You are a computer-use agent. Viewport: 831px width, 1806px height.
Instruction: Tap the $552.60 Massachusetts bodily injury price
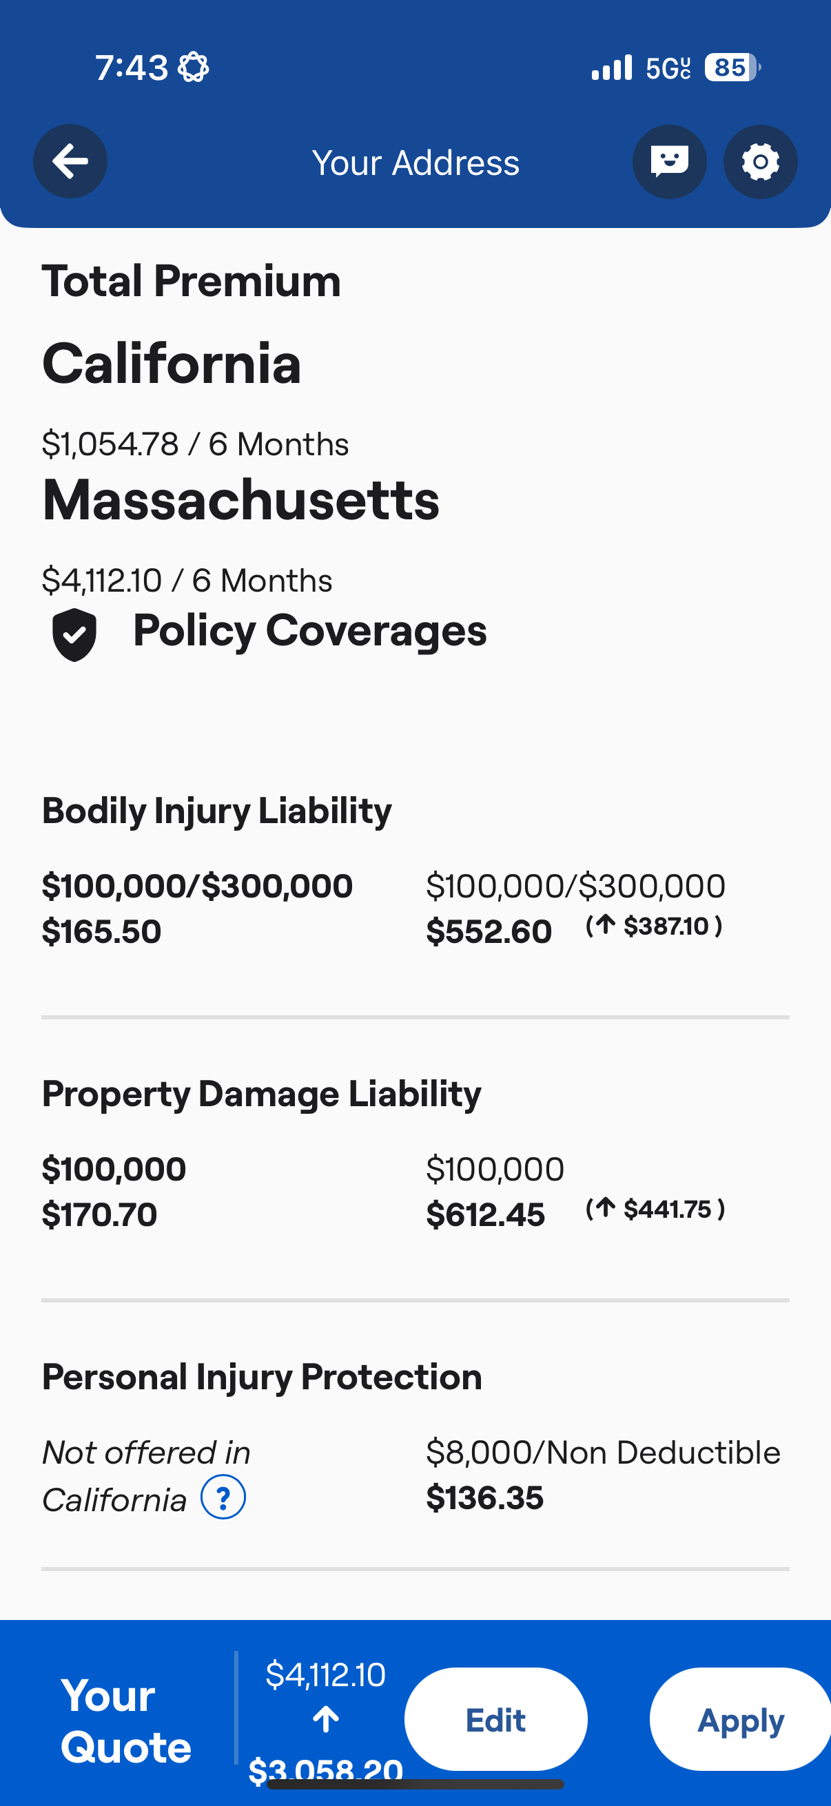(489, 932)
